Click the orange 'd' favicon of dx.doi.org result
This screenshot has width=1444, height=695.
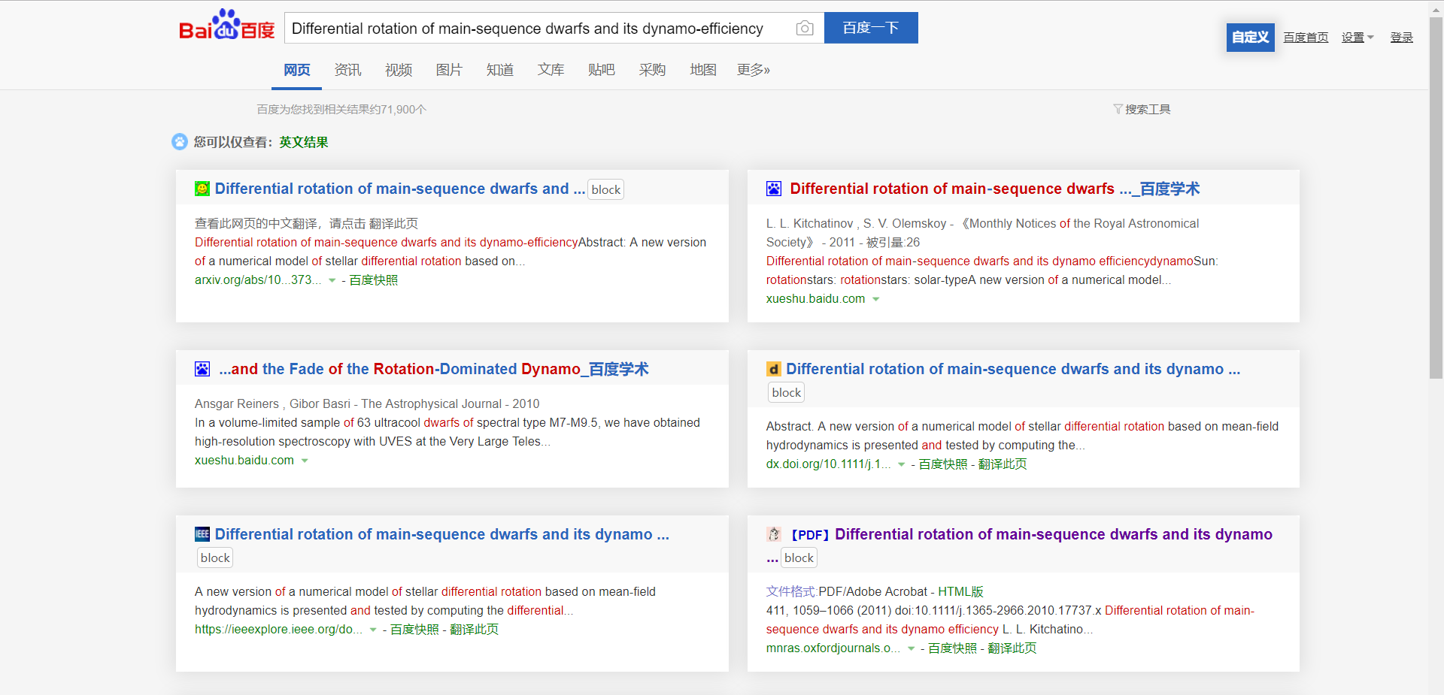(x=773, y=369)
